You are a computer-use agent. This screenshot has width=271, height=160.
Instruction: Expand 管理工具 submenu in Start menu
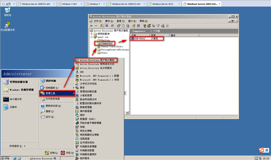57,93
